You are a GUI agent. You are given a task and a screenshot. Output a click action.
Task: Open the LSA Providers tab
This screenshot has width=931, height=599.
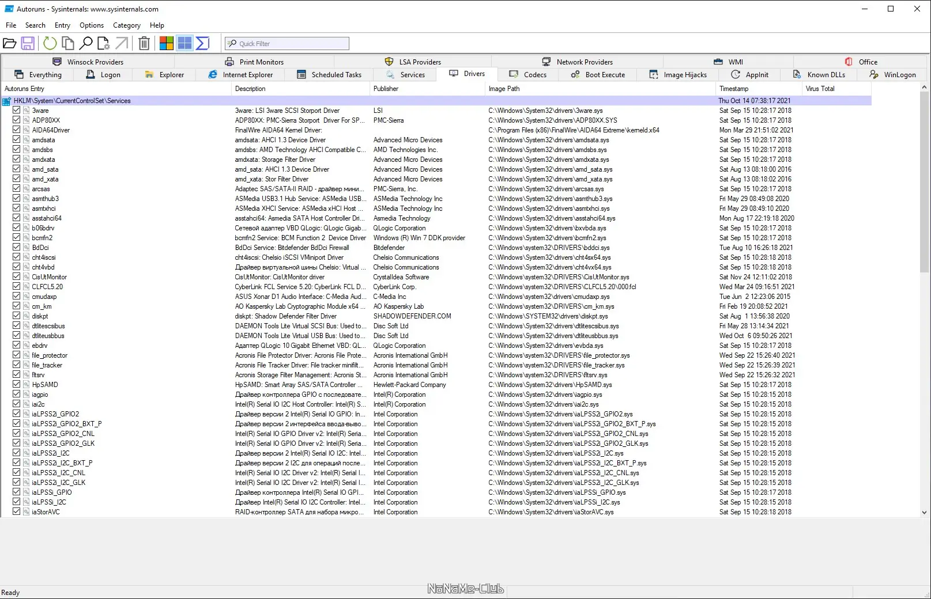tap(413, 62)
